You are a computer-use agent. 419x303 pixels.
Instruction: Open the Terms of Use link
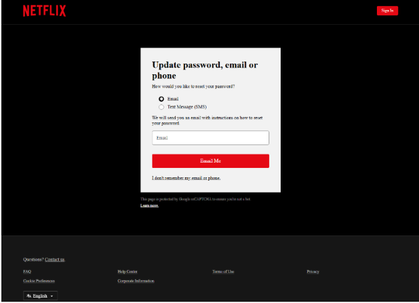tap(223, 272)
